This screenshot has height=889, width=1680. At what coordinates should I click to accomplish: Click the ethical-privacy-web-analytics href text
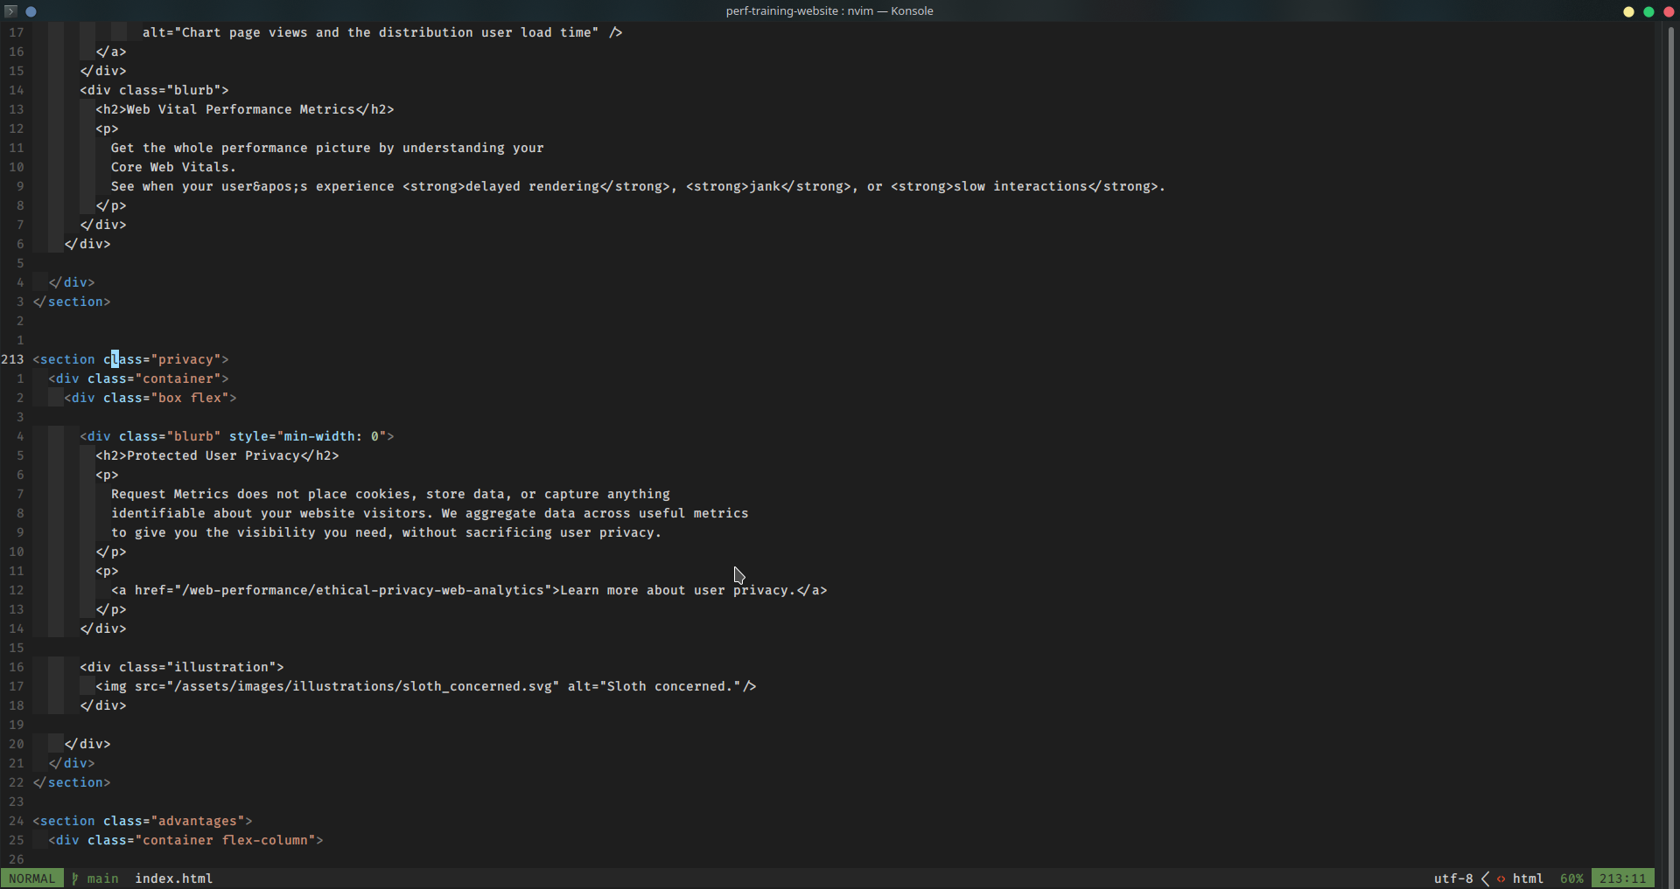[x=364, y=590]
